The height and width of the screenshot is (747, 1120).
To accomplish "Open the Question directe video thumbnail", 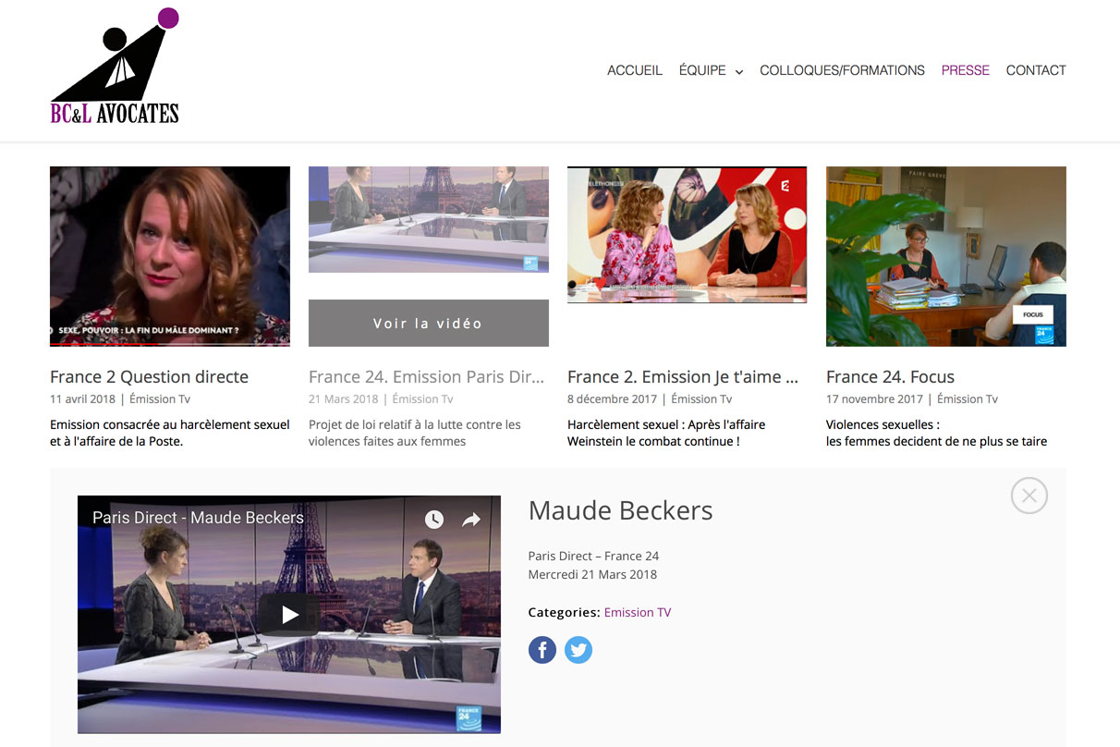I will 170,256.
